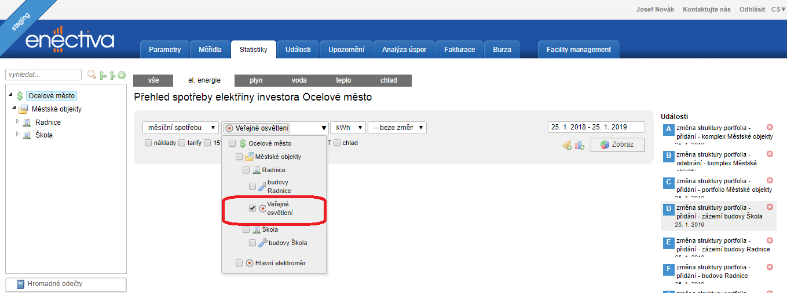The height and width of the screenshot is (293, 787).
Task: Click the date range input field
Action: 596,127
